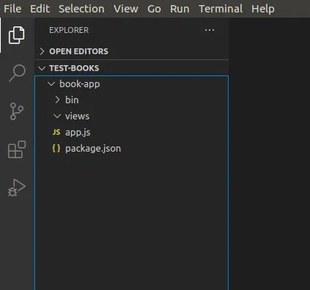Open Explorer's more actions ellipsis
The image size is (310, 290).
pyautogui.click(x=210, y=30)
